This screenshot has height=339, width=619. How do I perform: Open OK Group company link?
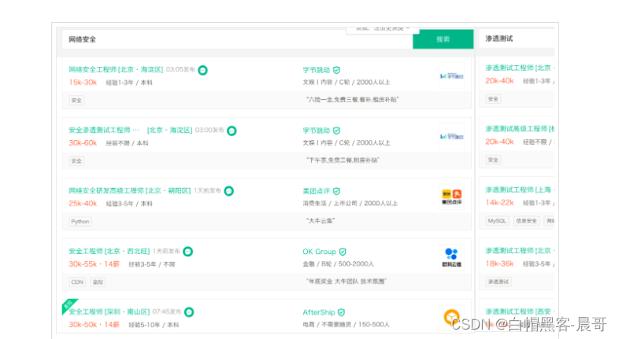320,252
